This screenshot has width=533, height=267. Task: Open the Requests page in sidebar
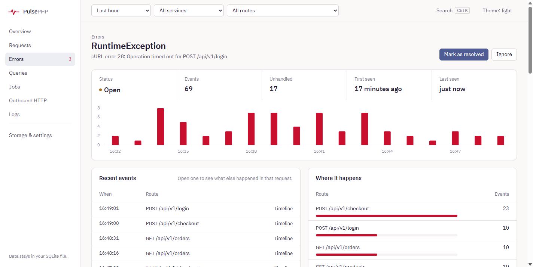tap(40, 45)
